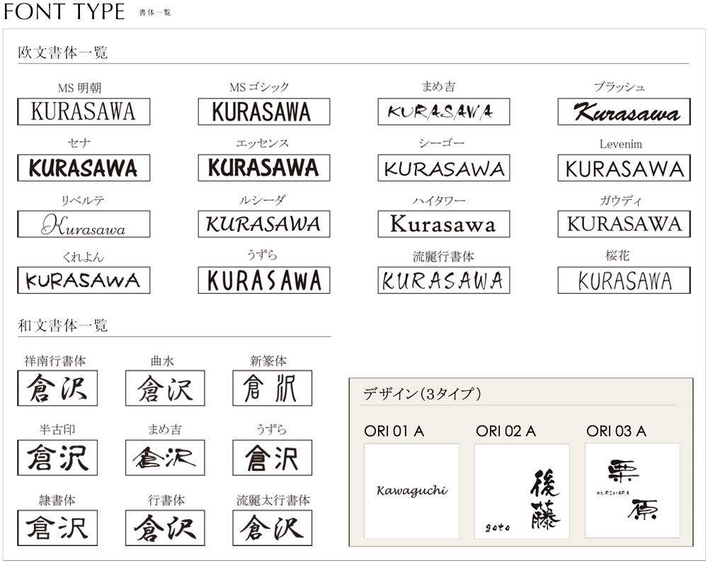Click the ORI 03 A label
The height and width of the screenshot is (568, 708).
click(617, 431)
